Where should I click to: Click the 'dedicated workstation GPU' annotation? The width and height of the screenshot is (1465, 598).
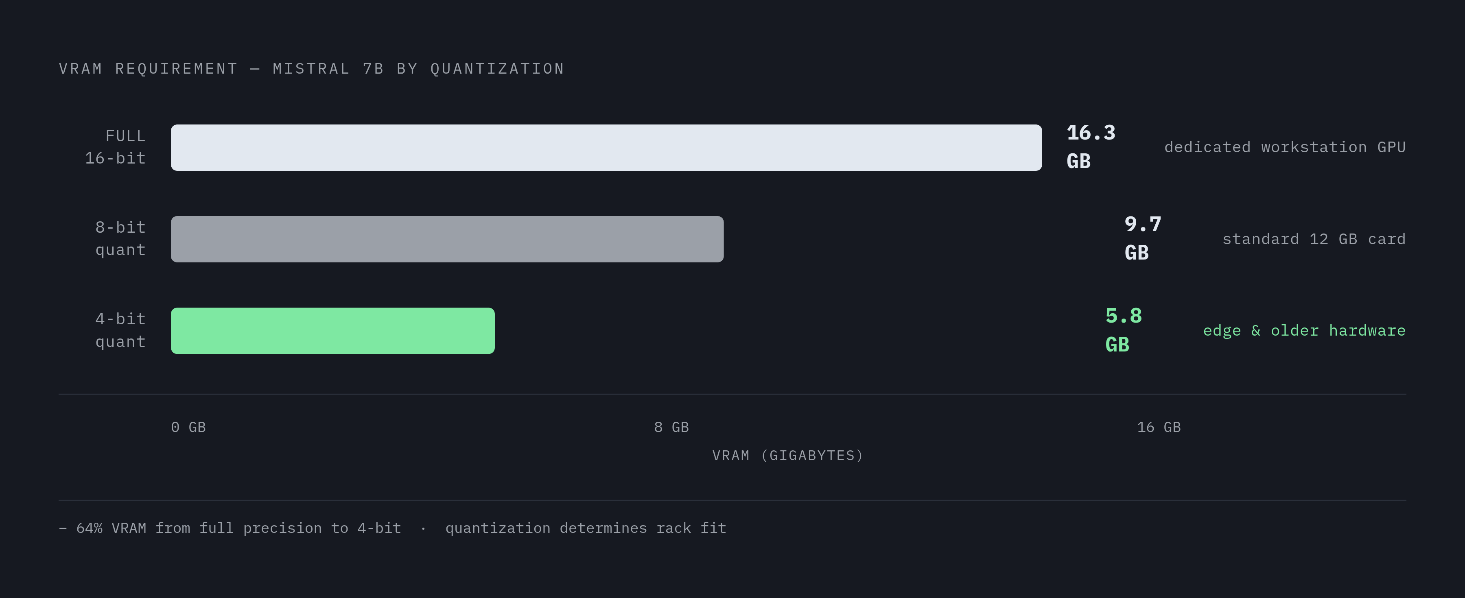[x=1285, y=147]
